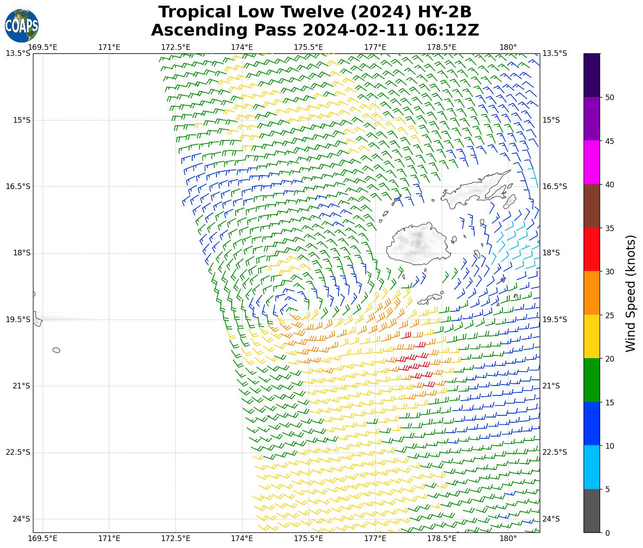Click the 174°E label on the top axis
The height and width of the screenshot is (548, 643).
pos(242,47)
